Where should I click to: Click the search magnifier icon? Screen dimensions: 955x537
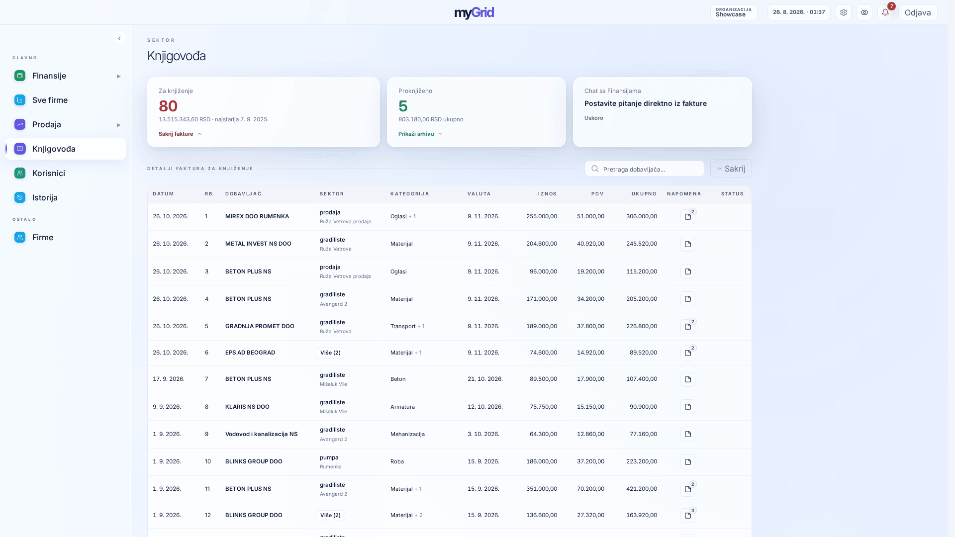595,169
